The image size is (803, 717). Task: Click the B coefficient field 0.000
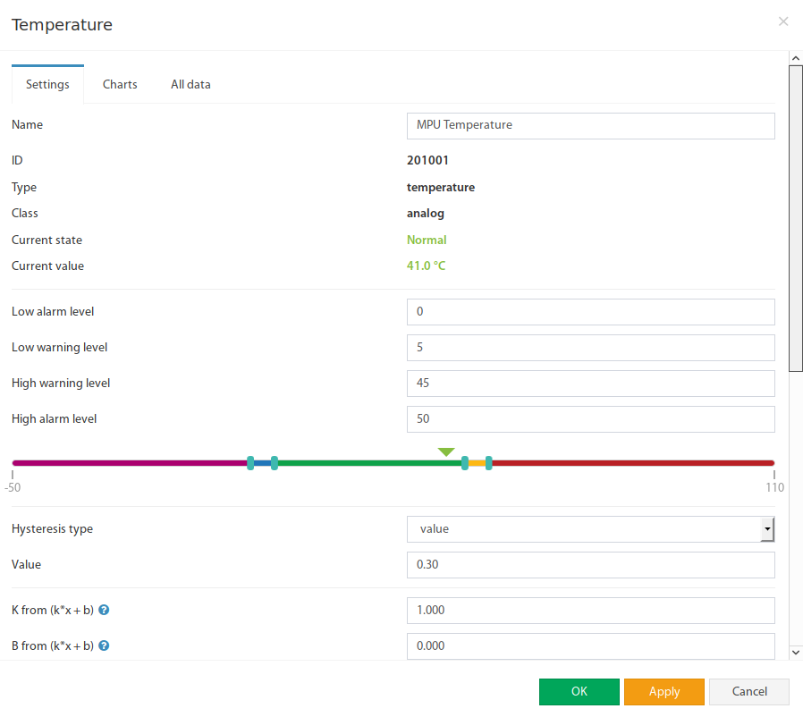coord(590,646)
